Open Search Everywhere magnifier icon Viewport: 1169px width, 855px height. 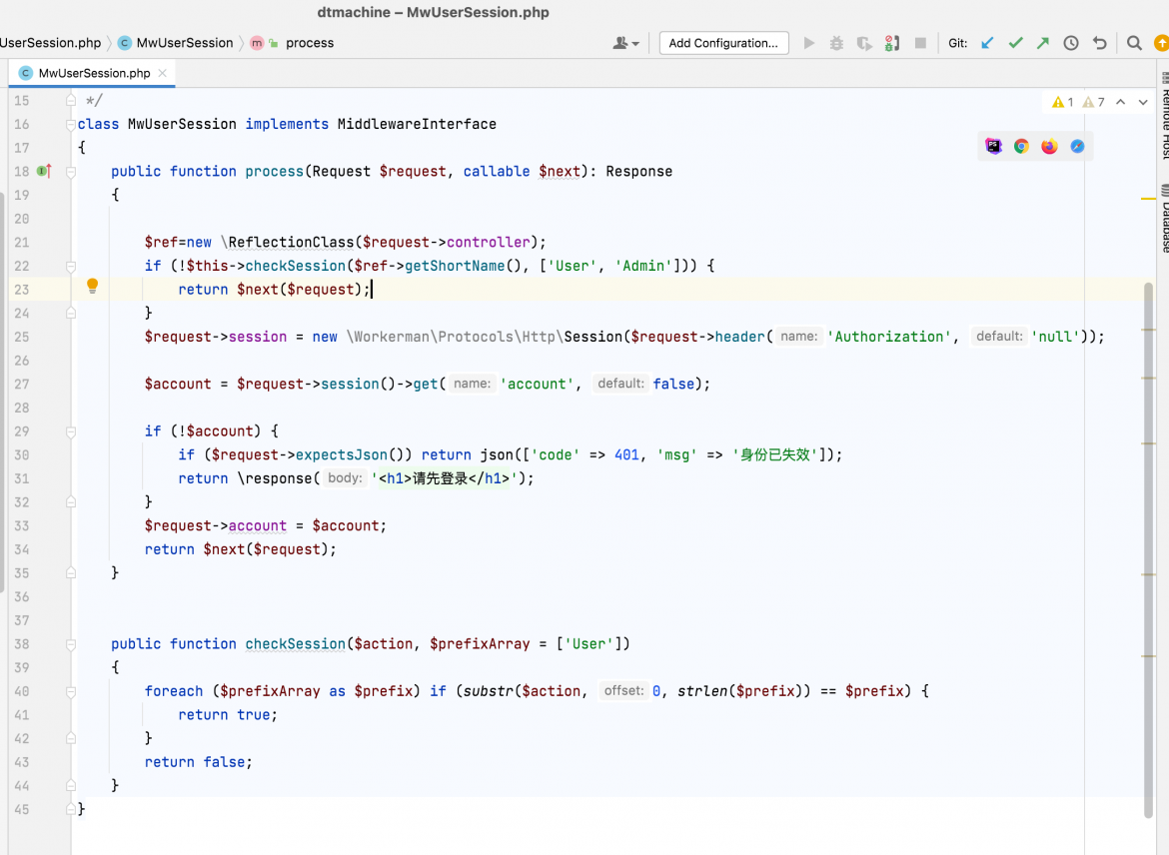click(x=1134, y=43)
